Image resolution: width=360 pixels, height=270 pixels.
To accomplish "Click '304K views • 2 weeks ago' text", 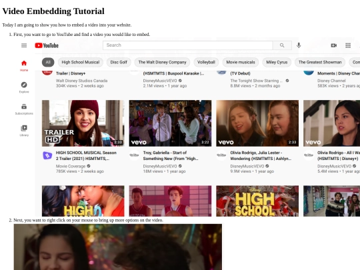I will pyautogui.click(x=80, y=85).
